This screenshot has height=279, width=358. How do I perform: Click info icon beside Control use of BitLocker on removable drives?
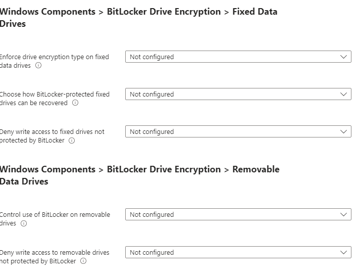click(x=24, y=223)
